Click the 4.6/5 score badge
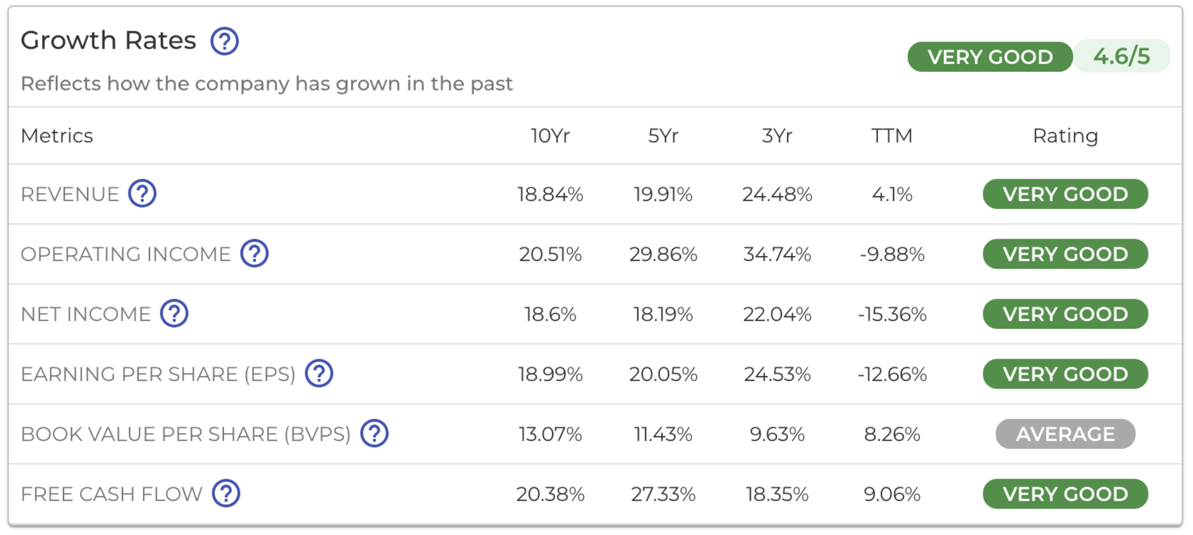 tap(1121, 56)
